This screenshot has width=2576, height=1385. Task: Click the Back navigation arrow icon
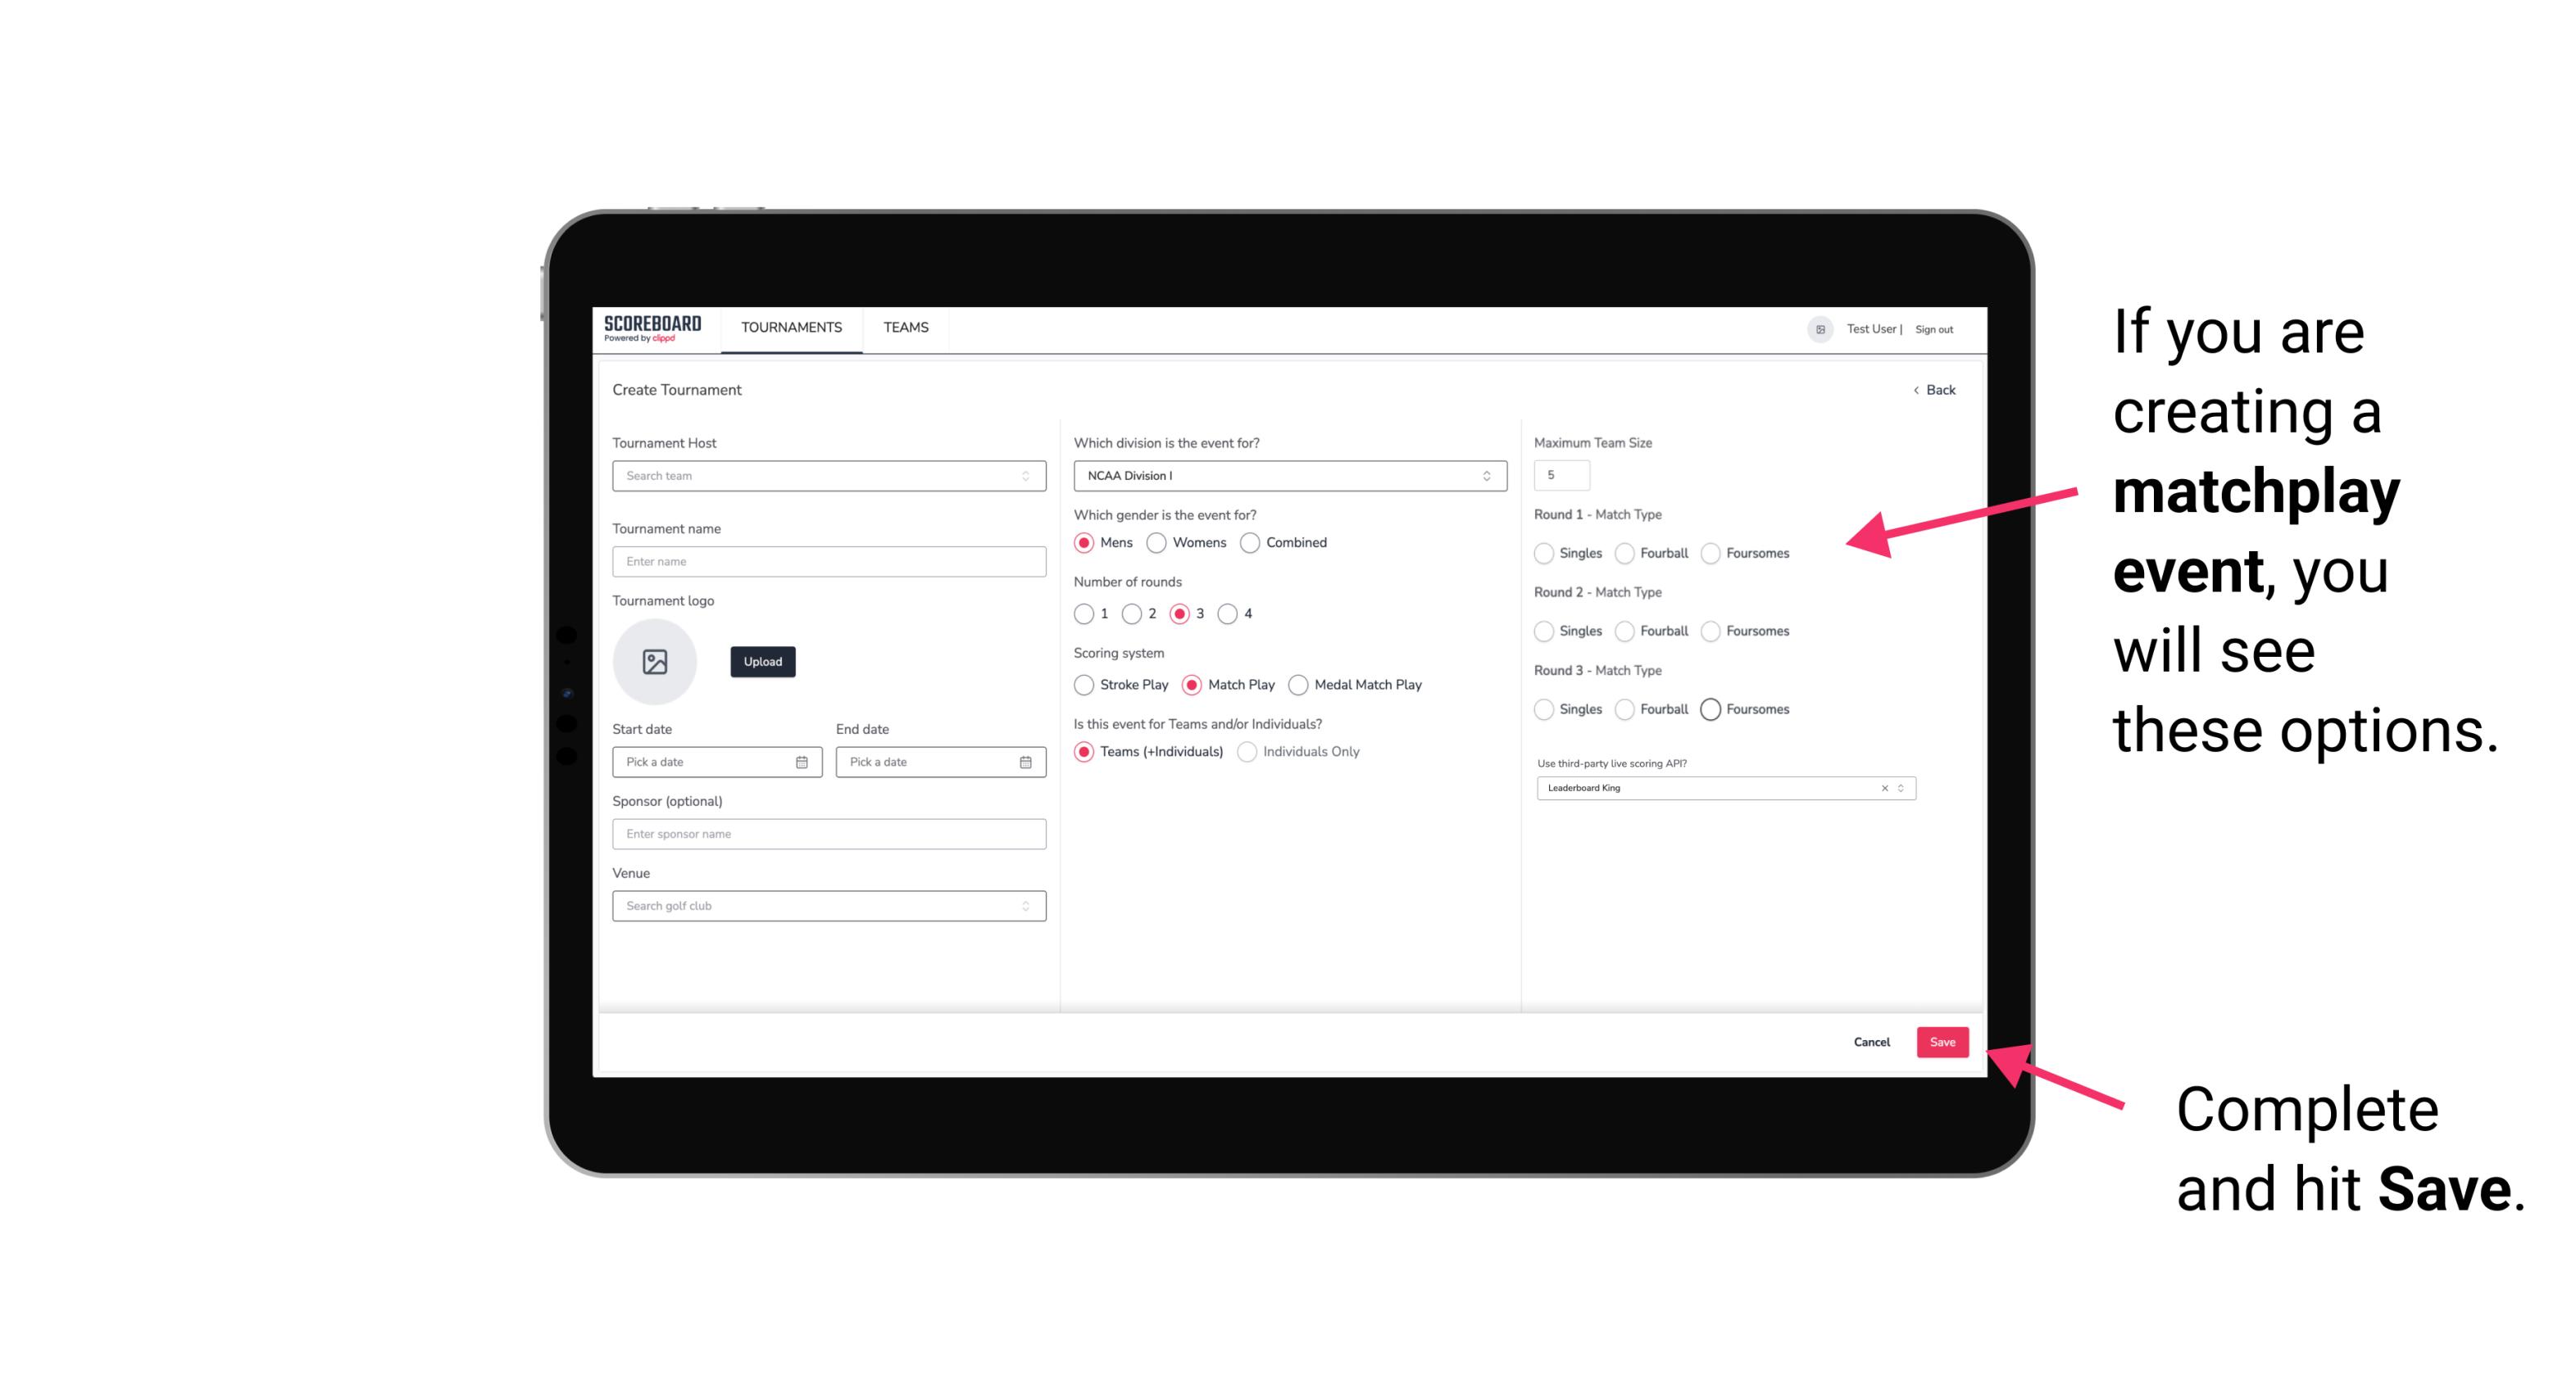(1907, 389)
